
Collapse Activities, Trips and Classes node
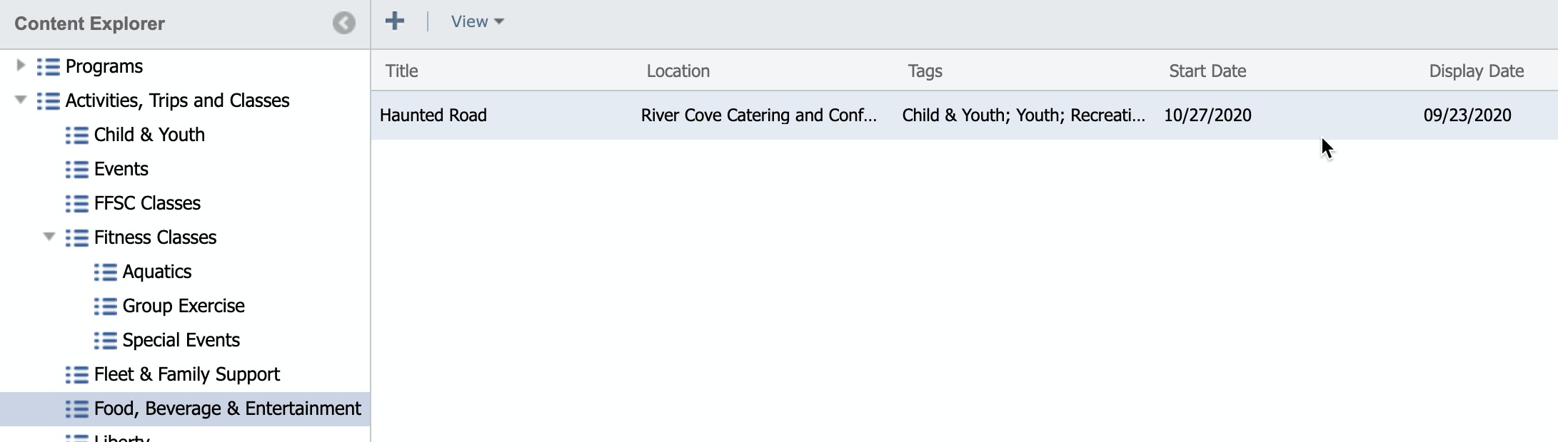(x=21, y=100)
